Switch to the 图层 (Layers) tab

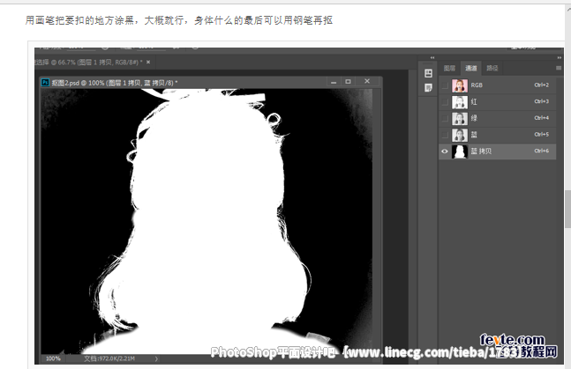click(449, 67)
